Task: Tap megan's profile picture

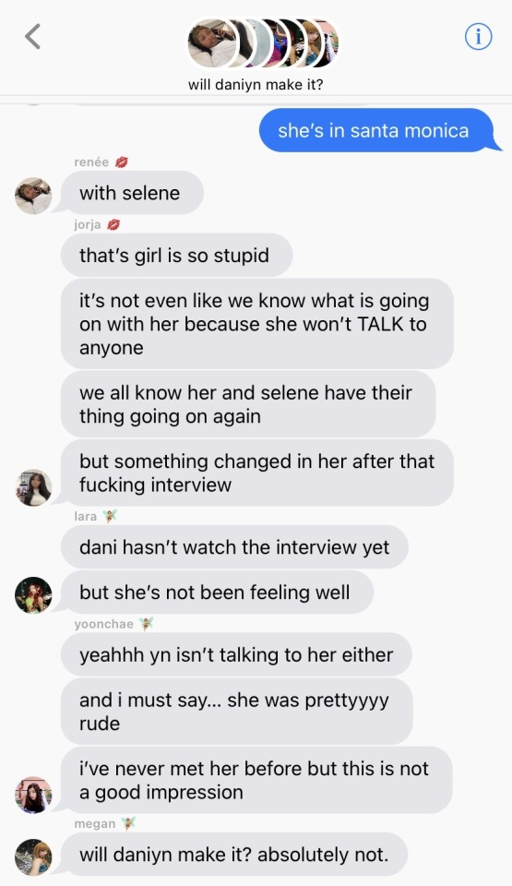Action: [x=33, y=857]
